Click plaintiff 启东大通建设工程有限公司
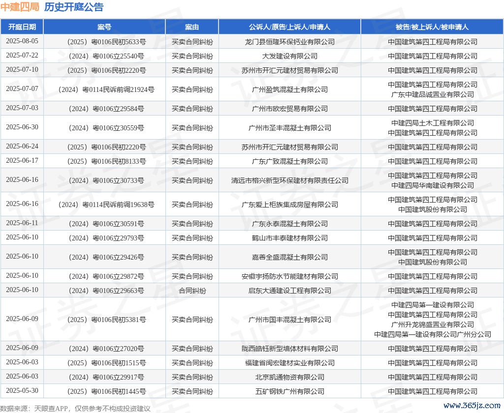This screenshot has height=413, width=504. pos(289,291)
